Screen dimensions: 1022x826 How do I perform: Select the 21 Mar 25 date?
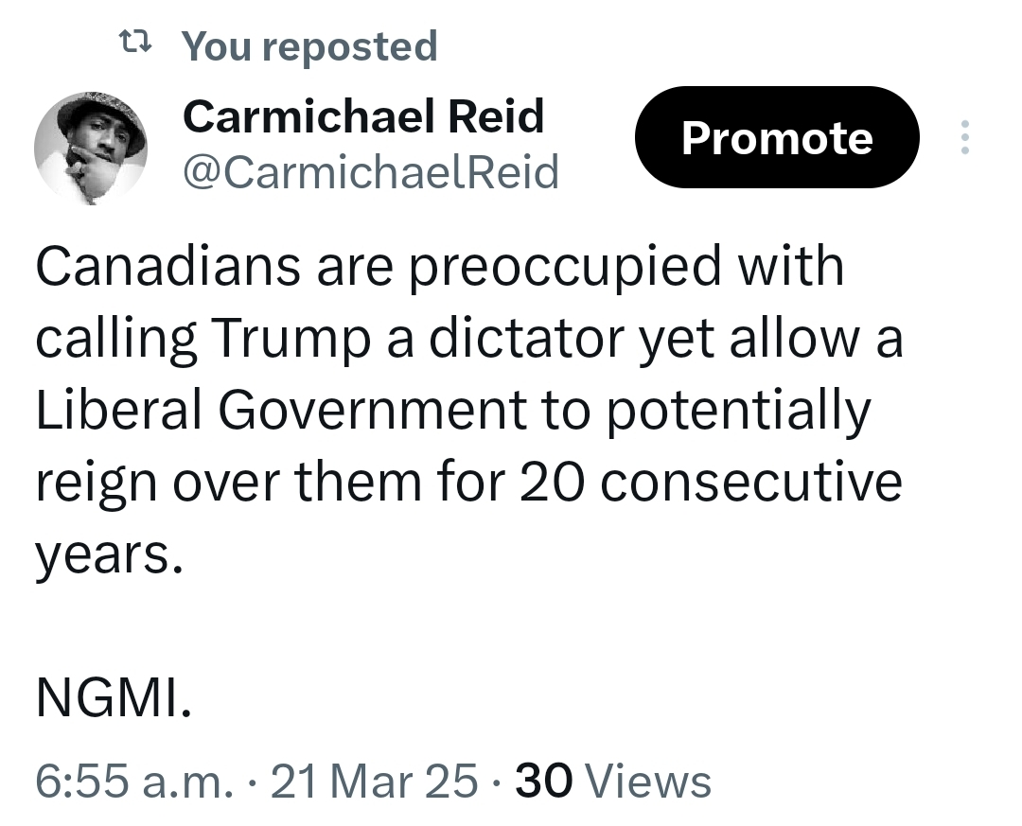coord(374,782)
